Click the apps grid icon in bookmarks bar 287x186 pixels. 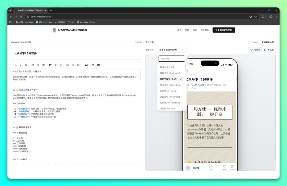[x=10, y=22]
